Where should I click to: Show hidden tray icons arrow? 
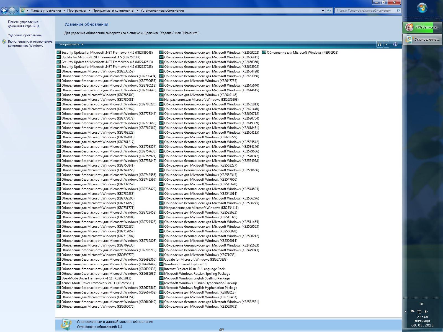click(405, 311)
